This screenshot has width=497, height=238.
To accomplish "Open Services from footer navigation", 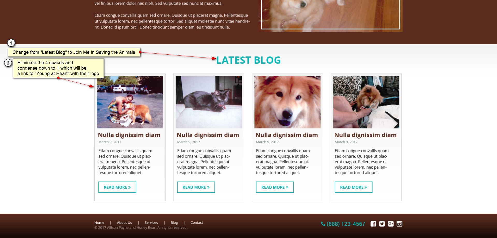I will point(151,222).
